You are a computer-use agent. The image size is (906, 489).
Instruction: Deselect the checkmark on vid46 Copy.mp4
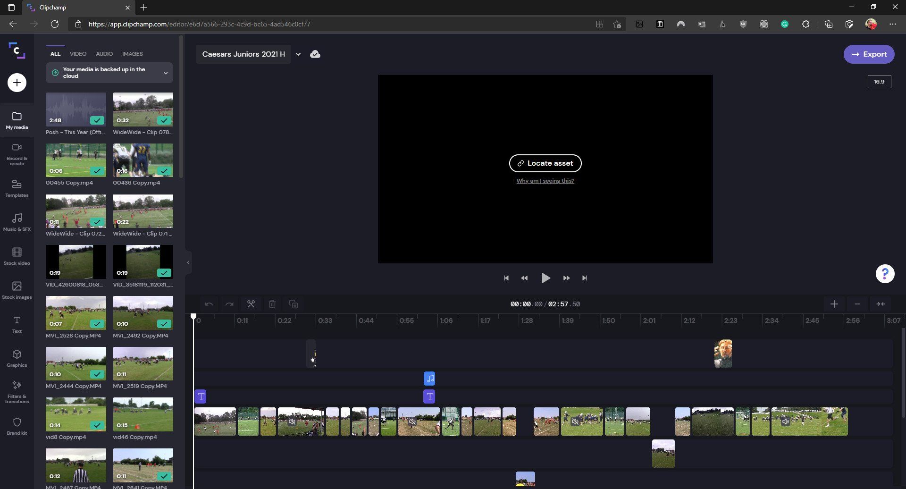click(x=165, y=425)
